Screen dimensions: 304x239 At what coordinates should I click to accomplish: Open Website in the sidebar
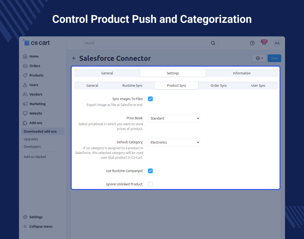pos(36,113)
